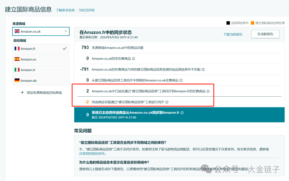
Task: Select Amazon.es target marketplace
Action: tap(41, 59)
